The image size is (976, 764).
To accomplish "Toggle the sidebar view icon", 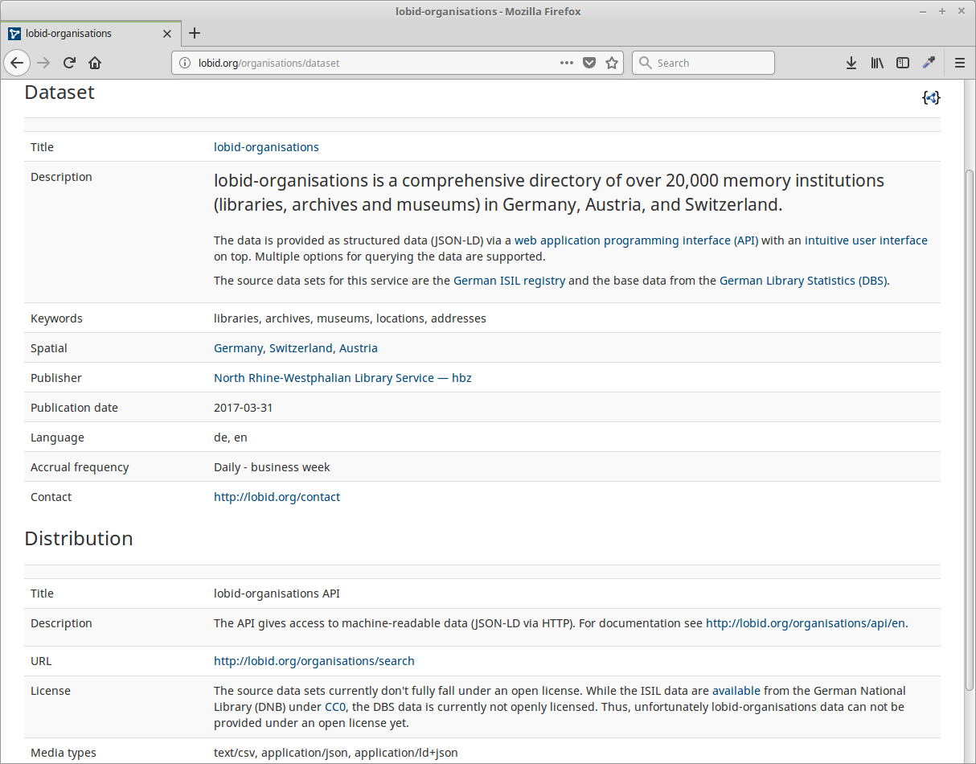I will (903, 63).
